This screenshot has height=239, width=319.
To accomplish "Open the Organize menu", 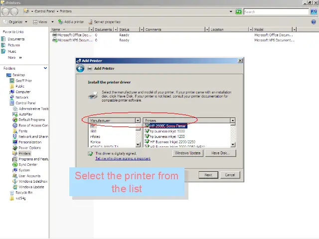I will (x=15, y=22).
